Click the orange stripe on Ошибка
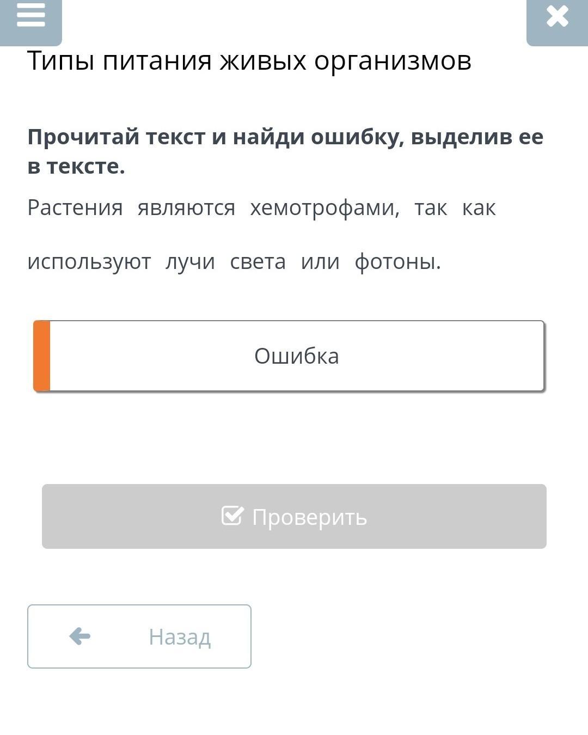 (x=42, y=356)
